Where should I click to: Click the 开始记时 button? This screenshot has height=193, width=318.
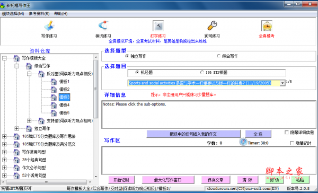[x=121, y=180]
